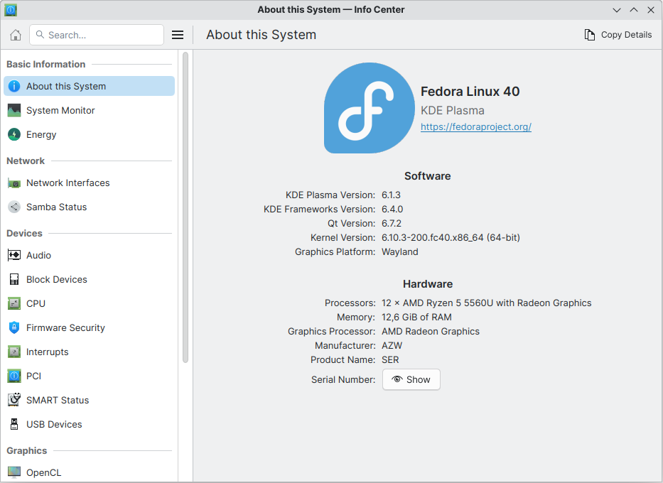The height and width of the screenshot is (483, 663).
Task: Open the hamburger menu
Action: [x=178, y=35]
